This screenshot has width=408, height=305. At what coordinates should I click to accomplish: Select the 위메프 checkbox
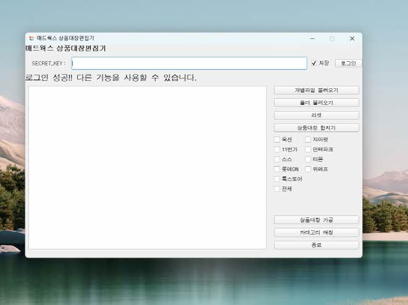coord(308,169)
